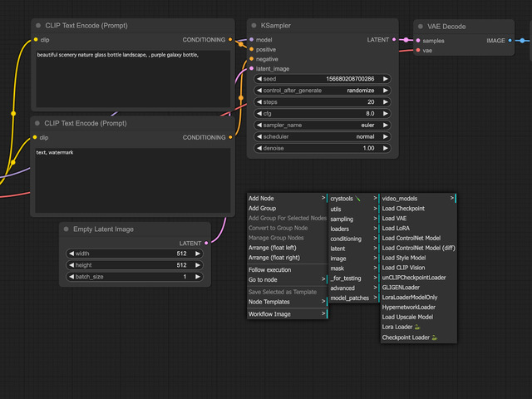Add the Lora Loader snake node
The image size is (532, 399).
pos(418,327)
